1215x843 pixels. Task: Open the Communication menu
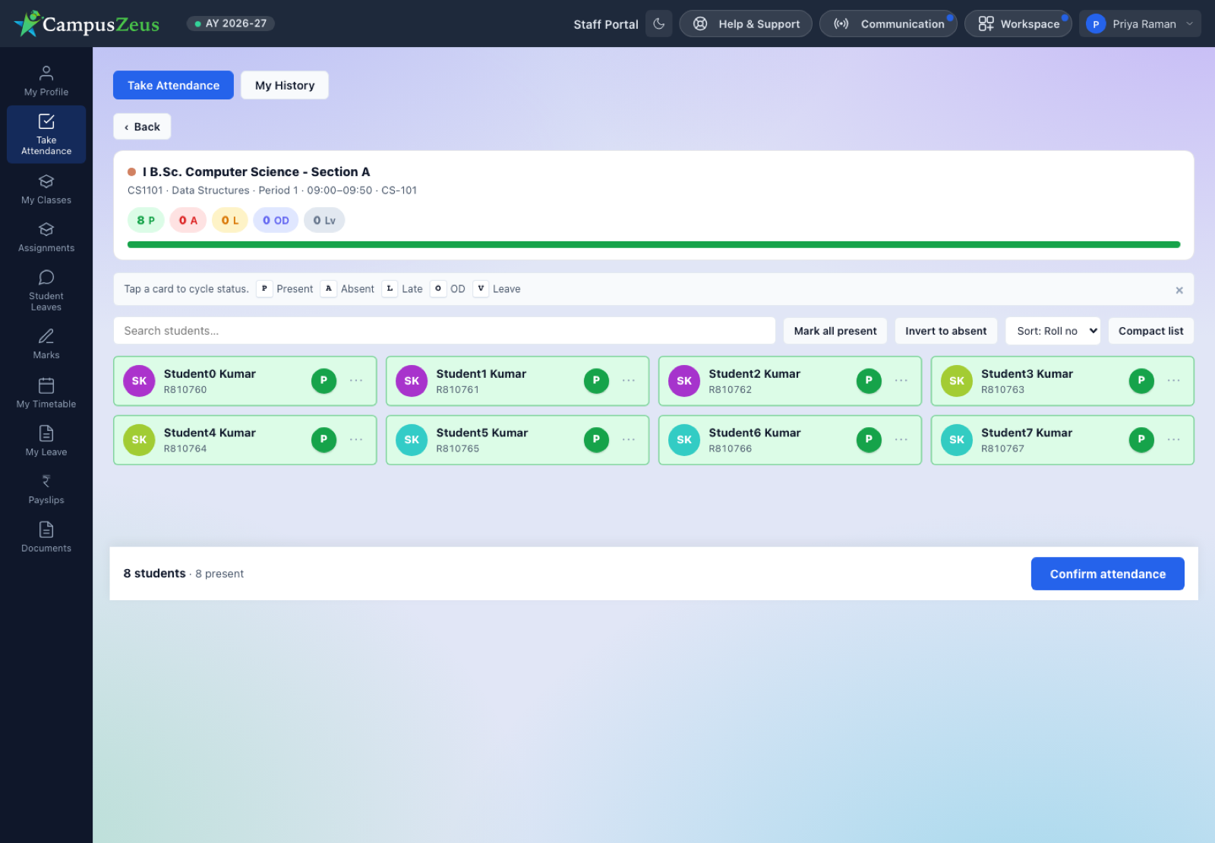888,24
